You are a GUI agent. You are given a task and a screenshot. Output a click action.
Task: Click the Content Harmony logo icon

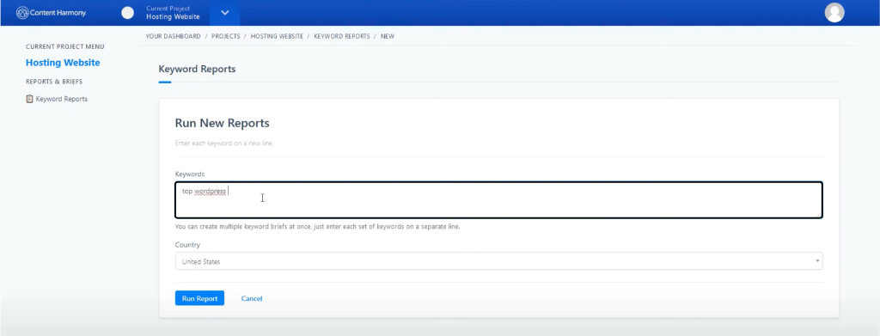click(22, 12)
